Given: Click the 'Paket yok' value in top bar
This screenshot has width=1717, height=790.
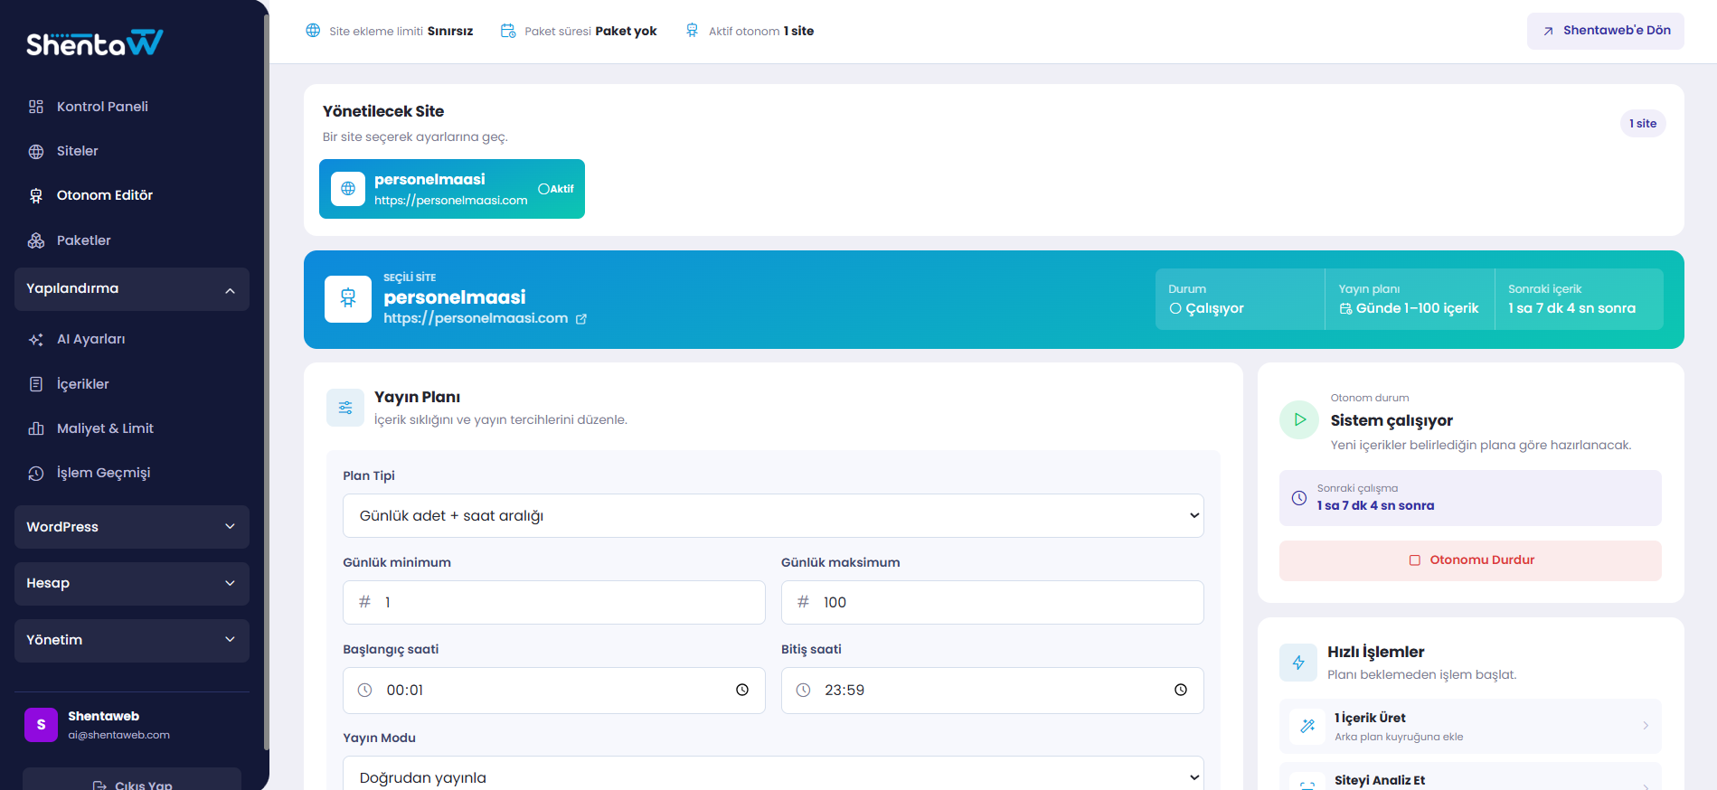Looking at the screenshot, I should 626,31.
